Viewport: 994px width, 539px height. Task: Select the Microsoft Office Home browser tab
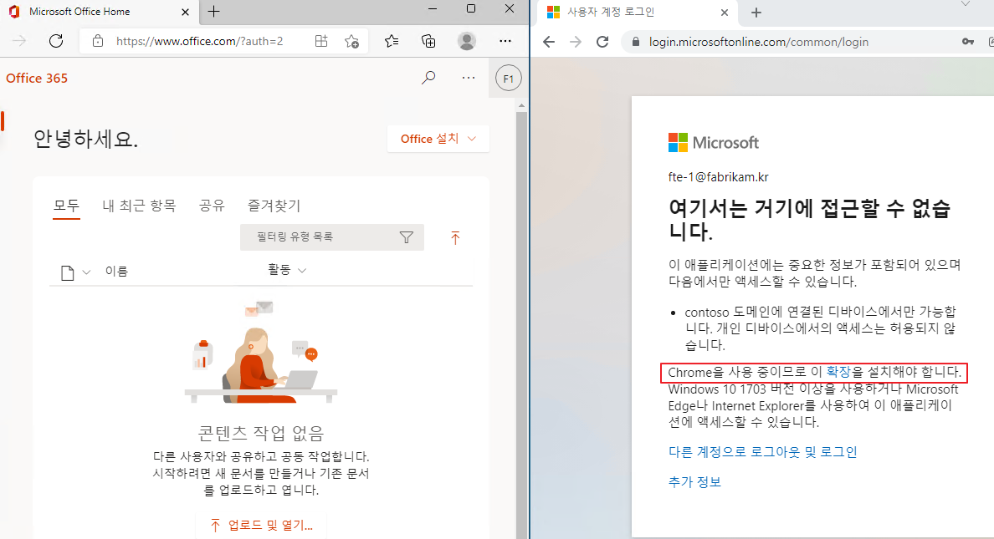click(x=99, y=12)
